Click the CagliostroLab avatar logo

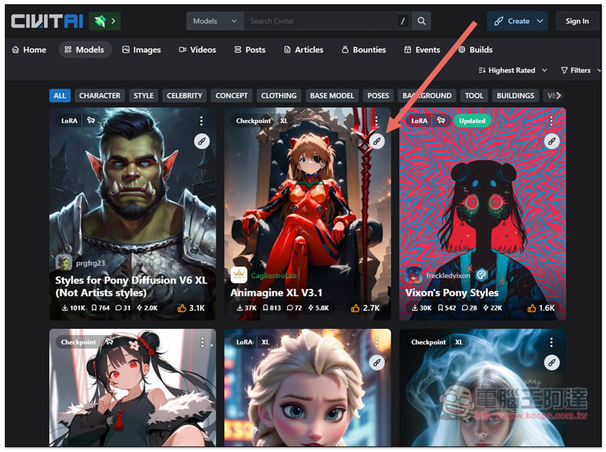click(x=238, y=275)
